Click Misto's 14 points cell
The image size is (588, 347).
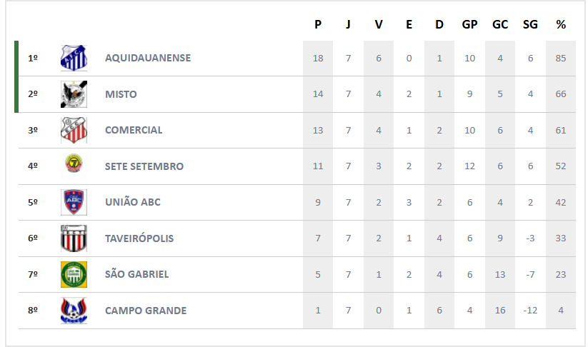tap(318, 94)
